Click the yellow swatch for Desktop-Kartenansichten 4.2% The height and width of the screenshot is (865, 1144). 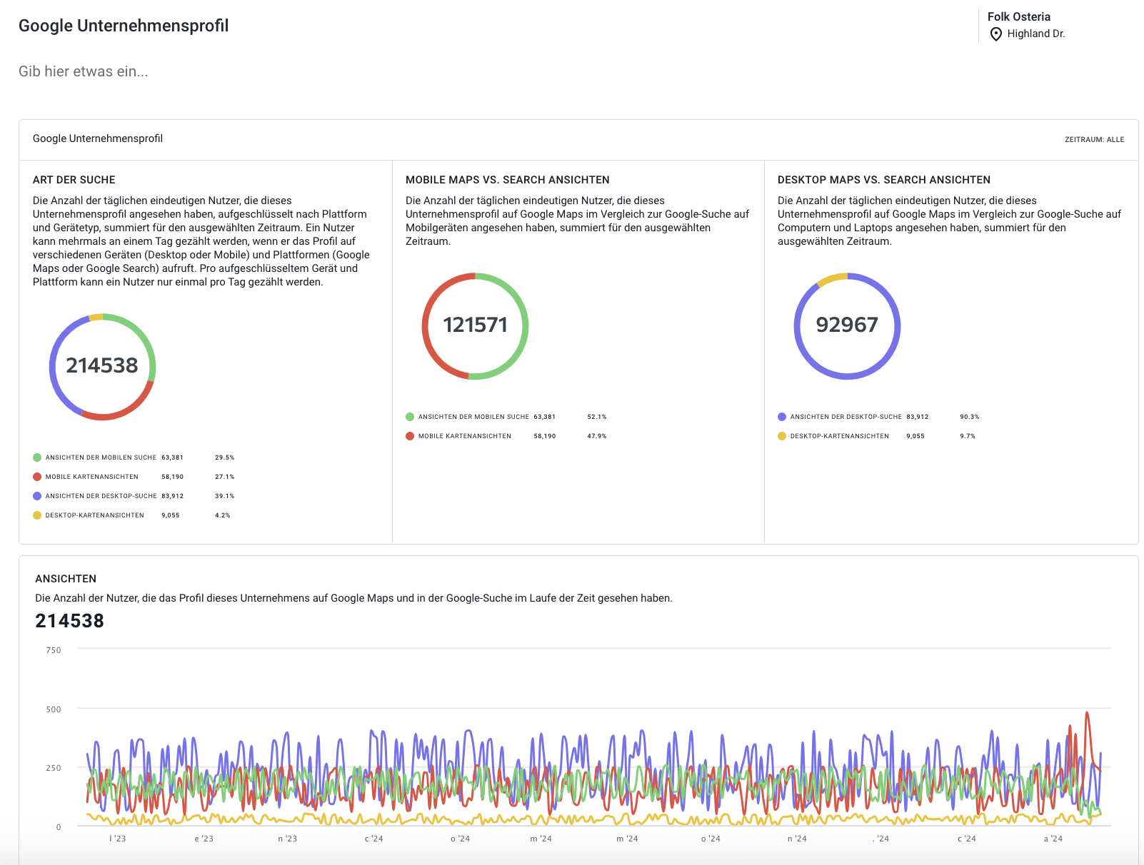point(37,515)
